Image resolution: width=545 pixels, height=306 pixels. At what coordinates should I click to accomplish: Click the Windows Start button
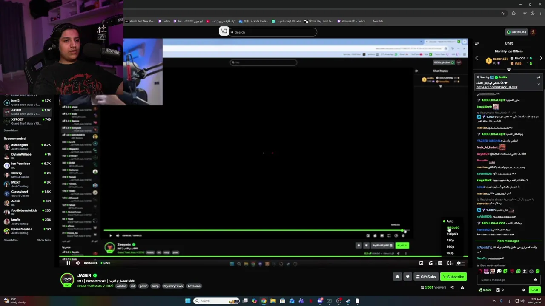pyautogui.click(x=187, y=301)
